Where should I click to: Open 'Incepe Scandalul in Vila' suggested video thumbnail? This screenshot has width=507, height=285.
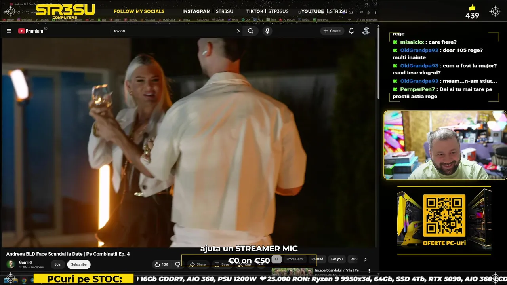click(292, 272)
